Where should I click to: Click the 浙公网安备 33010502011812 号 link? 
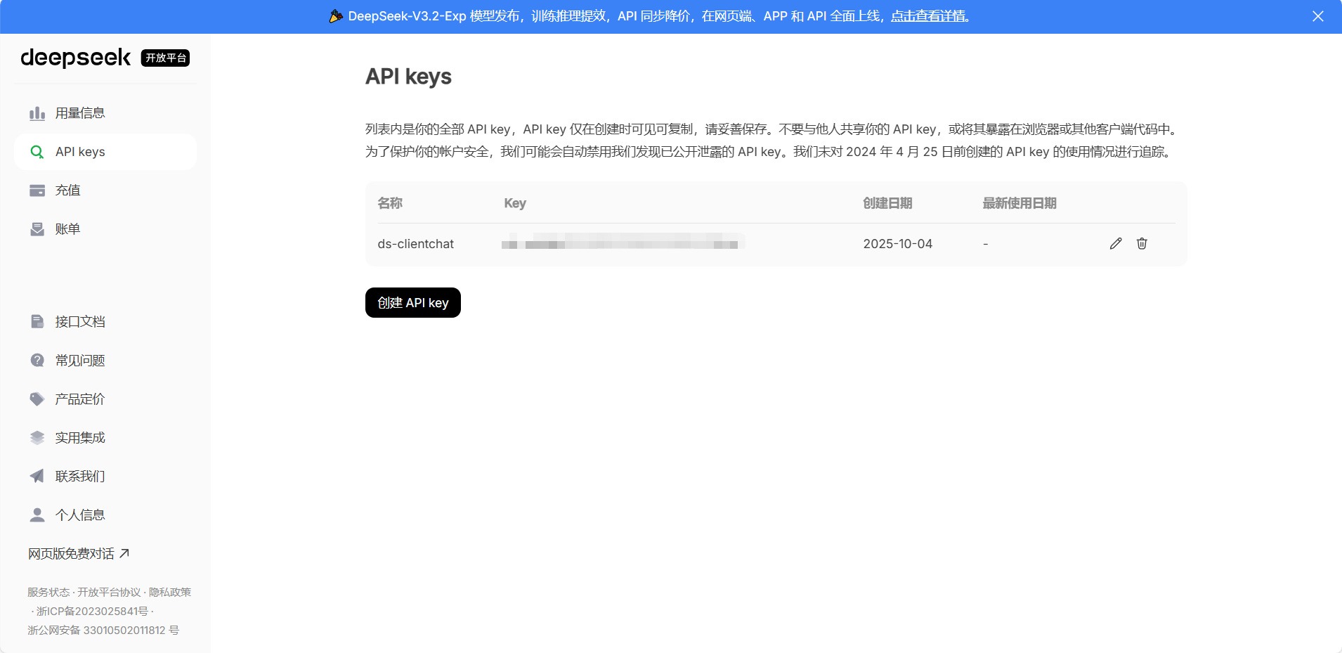[103, 631]
